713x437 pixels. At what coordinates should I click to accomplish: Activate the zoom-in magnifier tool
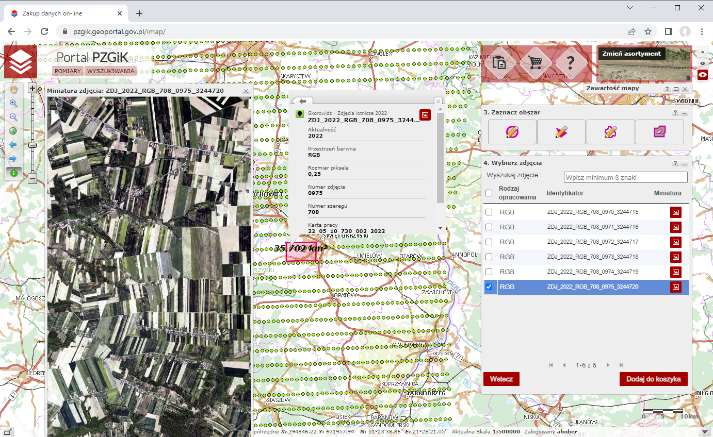[x=13, y=103]
